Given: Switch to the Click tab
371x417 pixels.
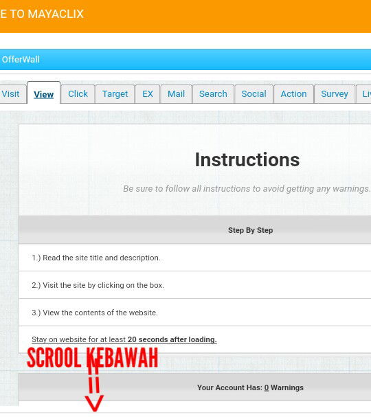Looking at the screenshot, I should tap(78, 94).
